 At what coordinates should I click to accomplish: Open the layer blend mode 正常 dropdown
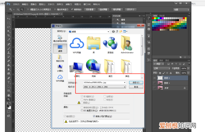[x=162, y=68]
